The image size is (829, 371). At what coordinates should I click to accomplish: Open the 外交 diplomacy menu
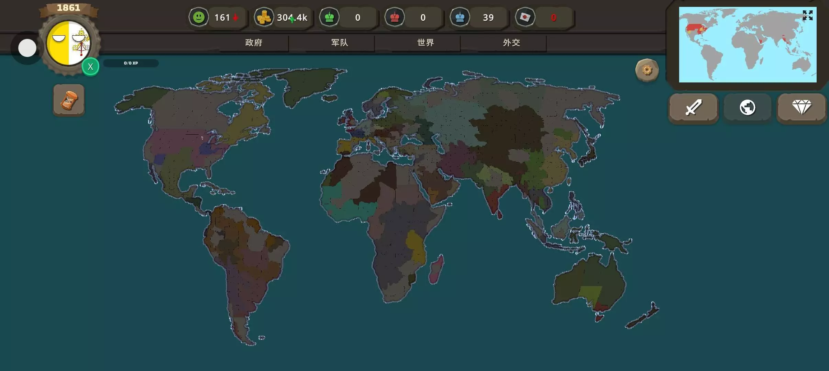[x=511, y=43]
